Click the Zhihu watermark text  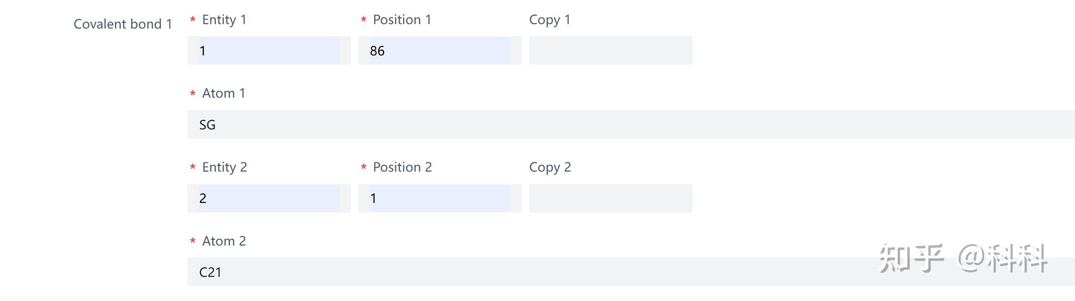coord(962,258)
